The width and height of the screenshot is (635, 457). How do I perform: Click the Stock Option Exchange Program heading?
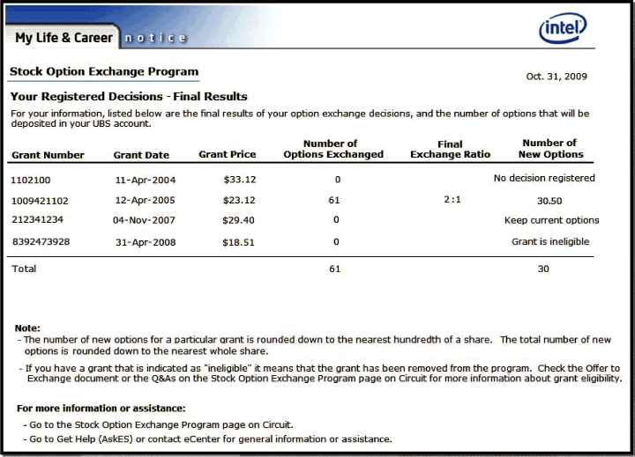104,72
